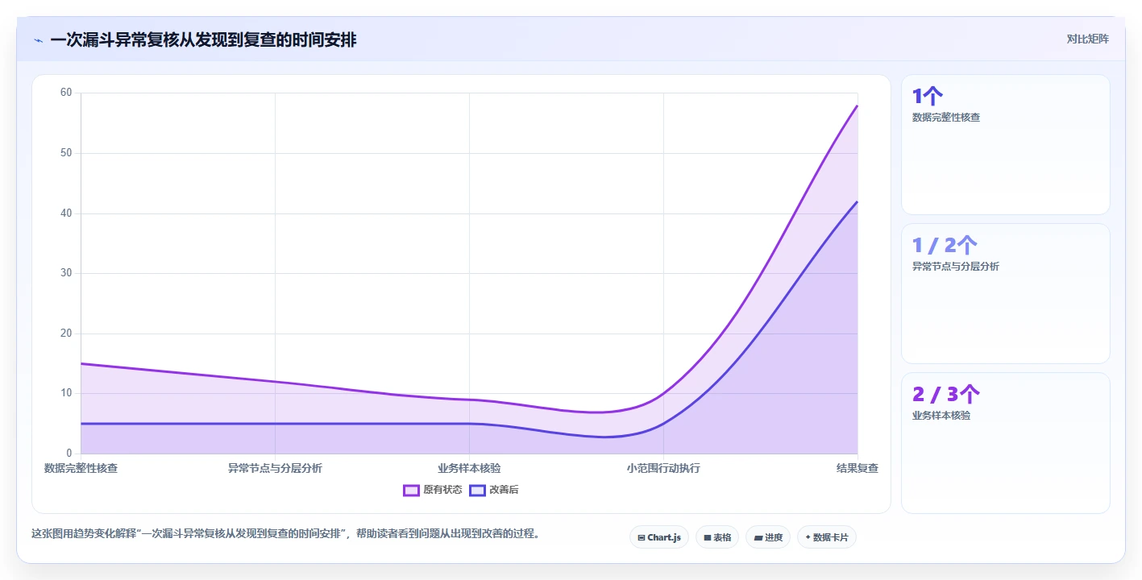Select the 异常节点与分层分析 stat card

click(x=1005, y=294)
